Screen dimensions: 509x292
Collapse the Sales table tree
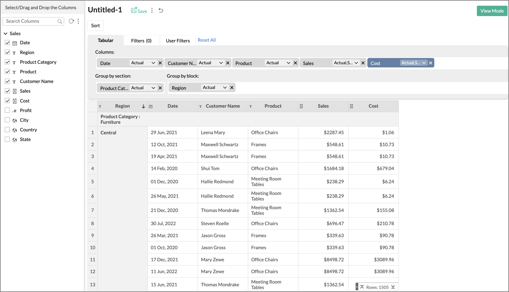click(5, 34)
